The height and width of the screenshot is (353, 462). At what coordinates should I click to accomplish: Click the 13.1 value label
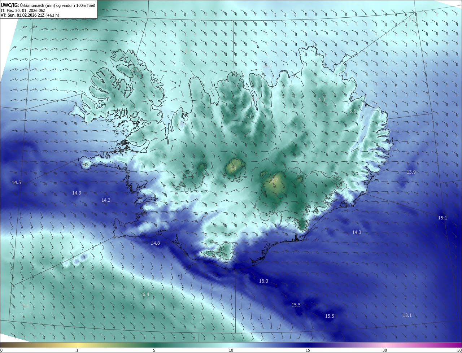407,315
